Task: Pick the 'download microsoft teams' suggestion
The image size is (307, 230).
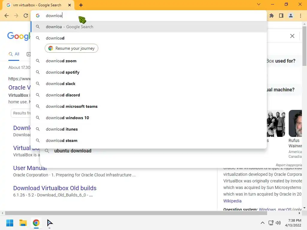Action: tap(149, 106)
